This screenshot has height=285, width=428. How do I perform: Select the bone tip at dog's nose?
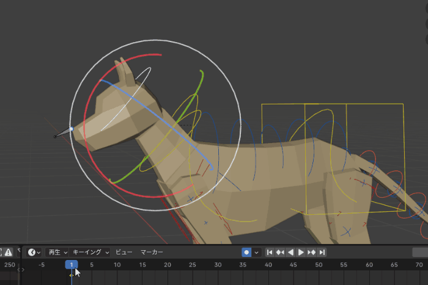tap(72, 129)
